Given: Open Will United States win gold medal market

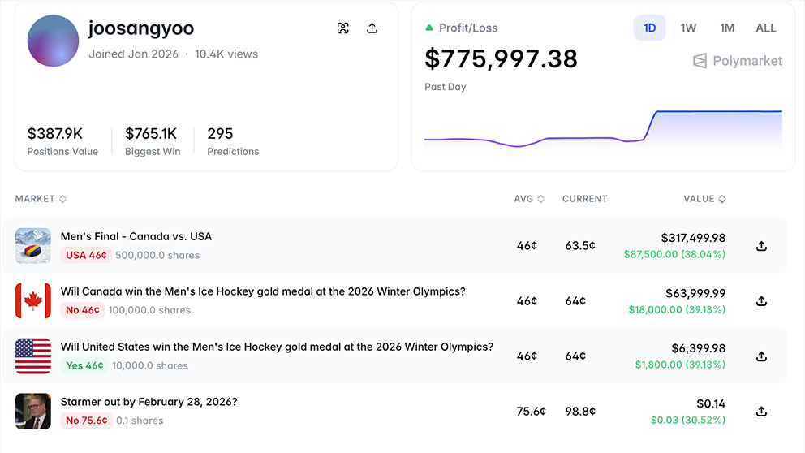Looking at the screenshot, I should pyautogui.click(x=277, y=347).
